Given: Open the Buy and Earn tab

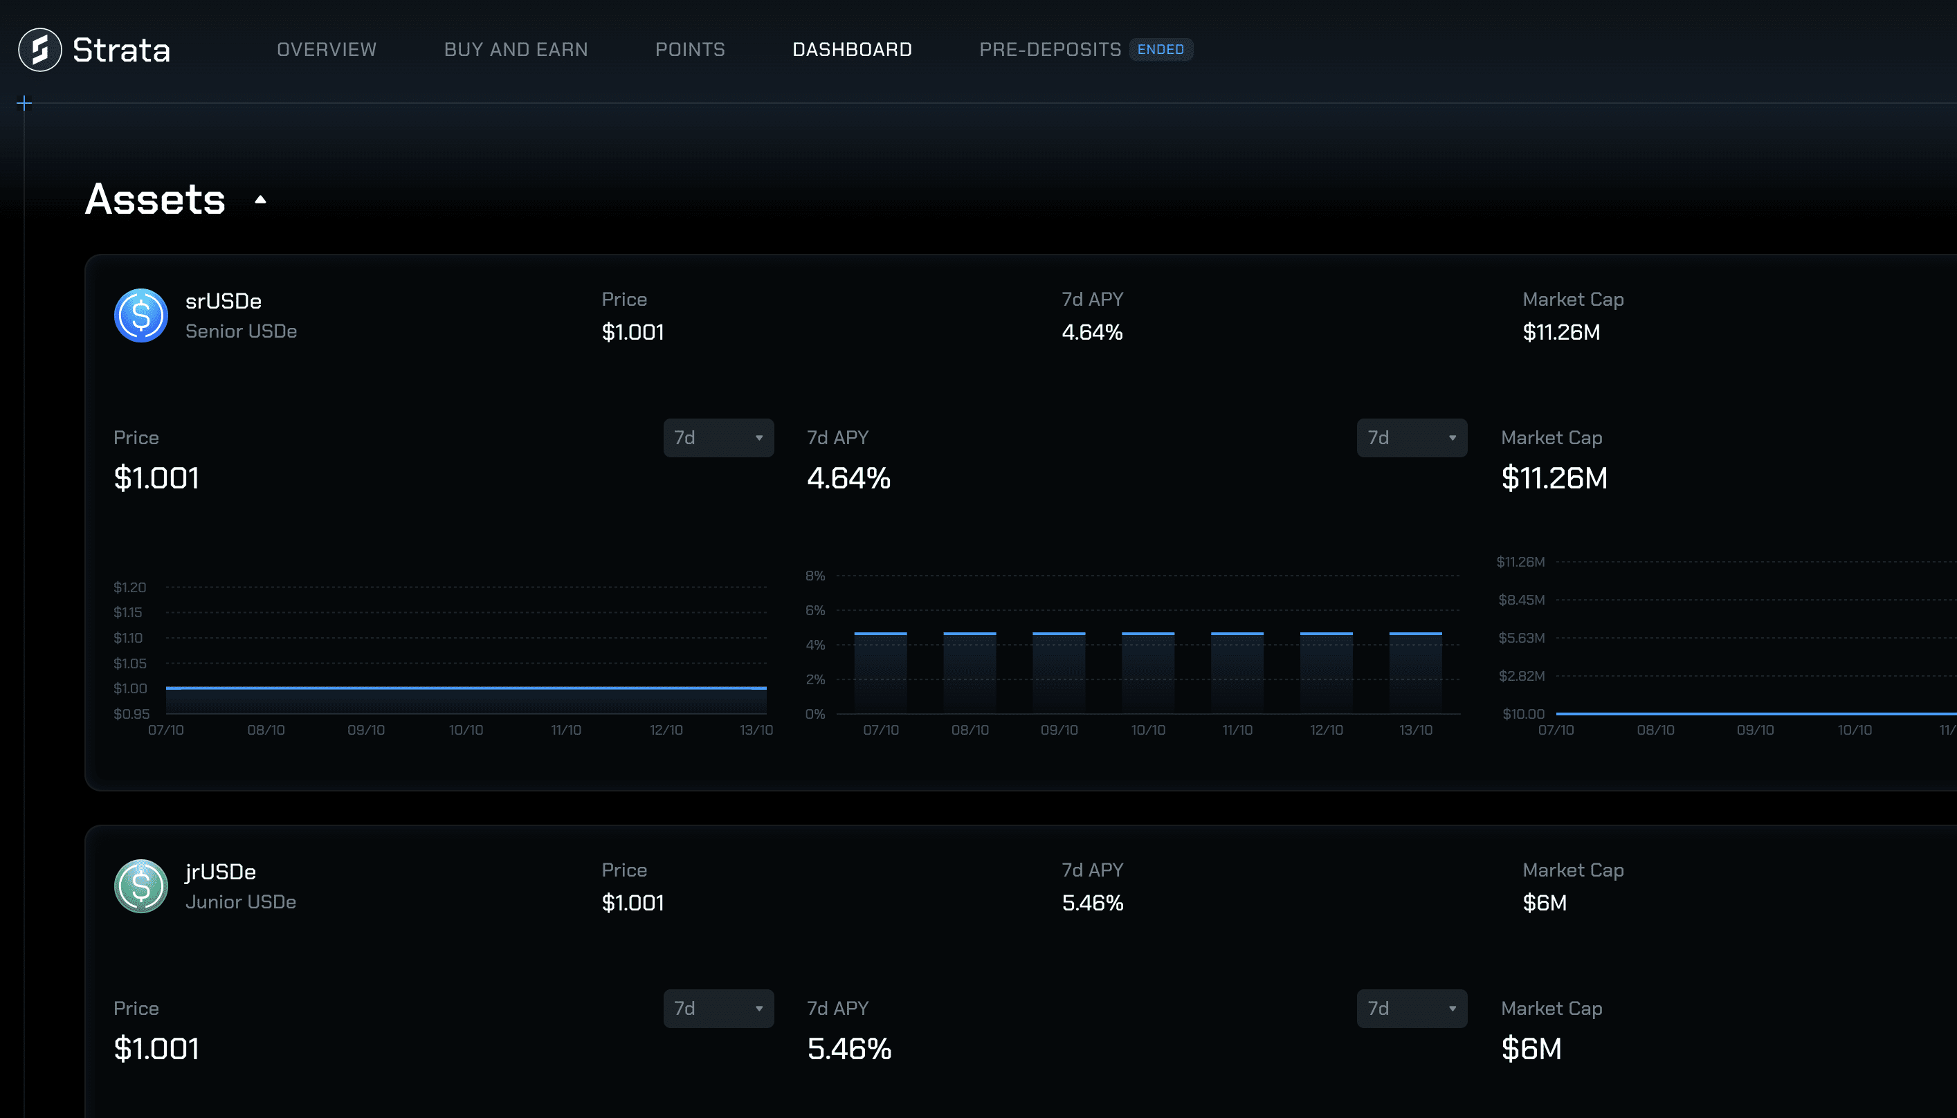Looking at the screenshot, I should (516, 50).
